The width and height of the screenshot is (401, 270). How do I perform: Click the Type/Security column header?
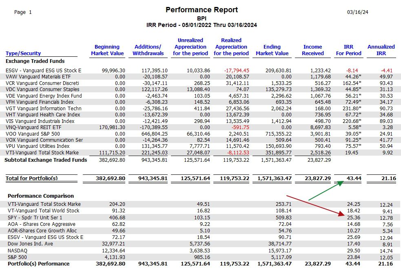23,53
